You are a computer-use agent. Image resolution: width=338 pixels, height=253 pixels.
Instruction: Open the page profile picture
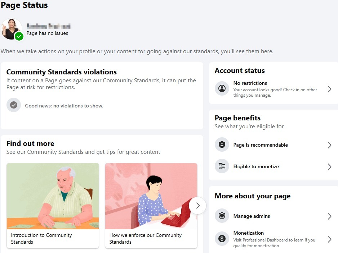[x=11, y=29]
